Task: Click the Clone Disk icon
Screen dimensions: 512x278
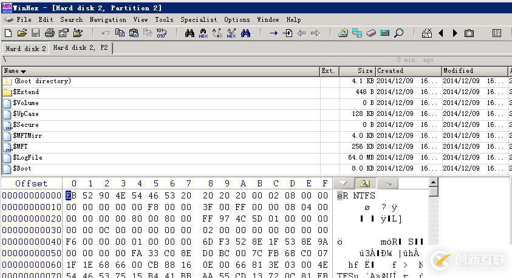Action: (x=357, y=33)
